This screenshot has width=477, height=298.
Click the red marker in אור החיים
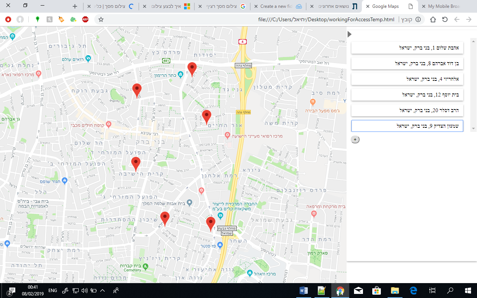pos(206,117)
